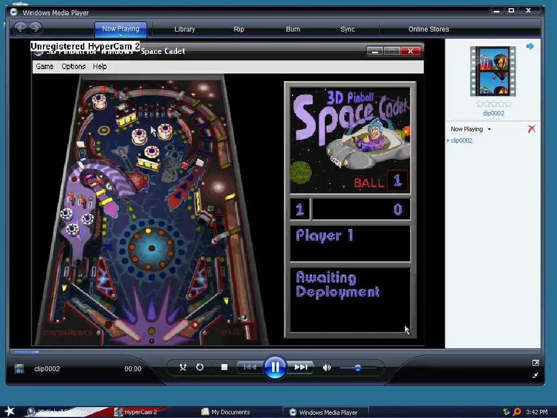The height and width of the screenshot is (418, 557).
Task: Expand the arrow under Now Playing tab
Action: [x=120, y=36]
